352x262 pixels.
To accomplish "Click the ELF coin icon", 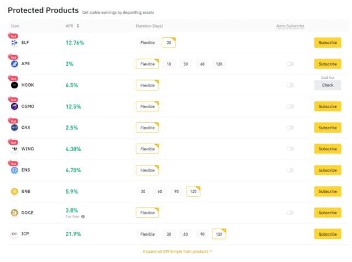I will click(14, 43).
